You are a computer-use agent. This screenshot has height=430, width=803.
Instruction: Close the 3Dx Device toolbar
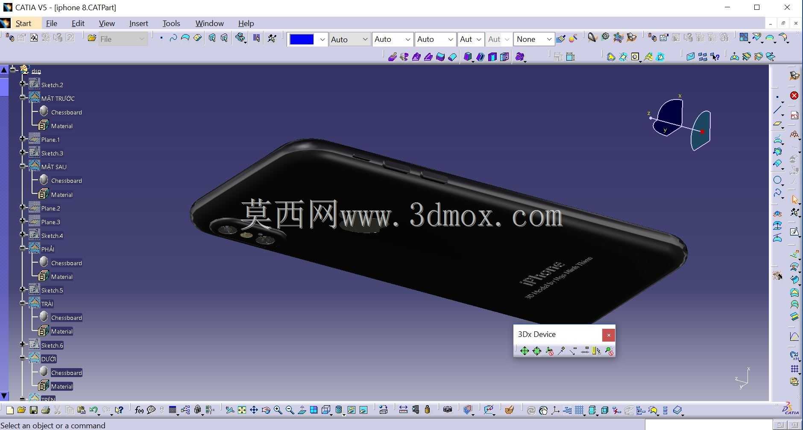click(609, 335)
